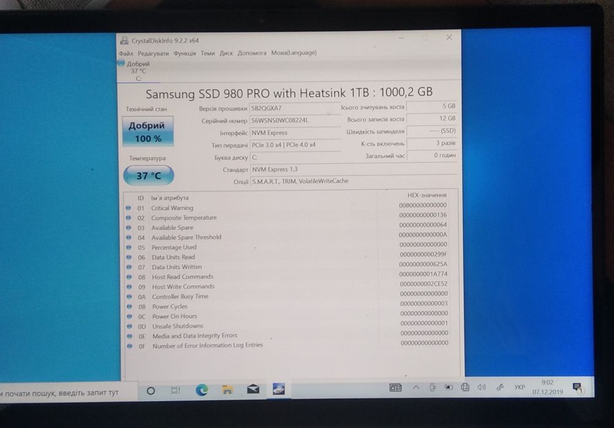Click the NVM Express interface field
The image size is (614, 428).
click(x=295, y=133)
